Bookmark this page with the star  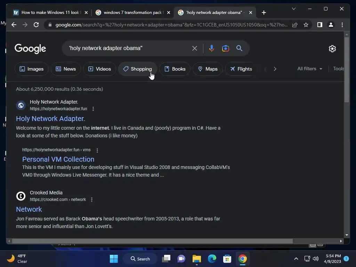pyautogui.click(x=306, y=25)
